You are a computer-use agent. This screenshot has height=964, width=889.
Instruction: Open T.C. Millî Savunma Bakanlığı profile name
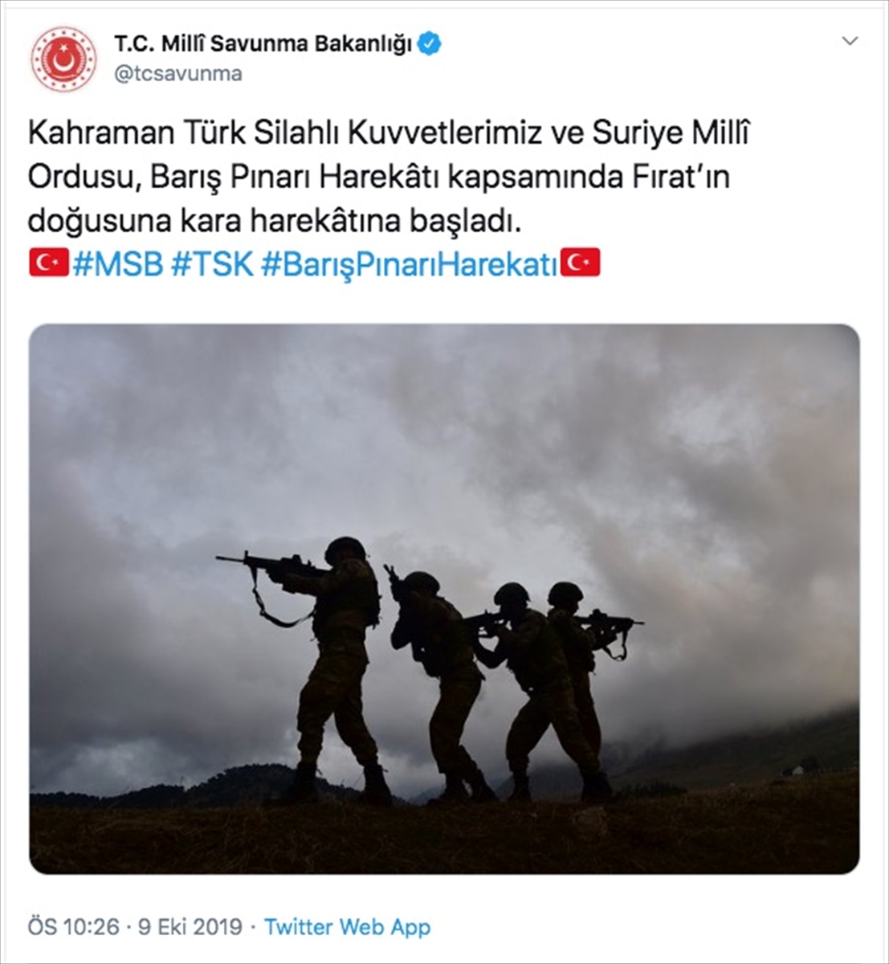263,44
